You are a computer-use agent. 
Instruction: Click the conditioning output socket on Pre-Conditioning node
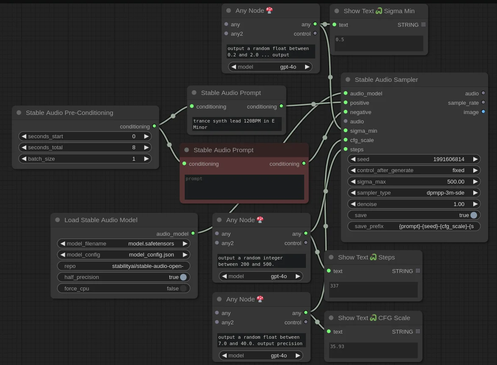point(154,126)
